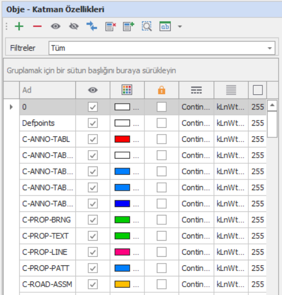This screenshot has height=295, width=282.
Task: Tick the lock checkbox for C-PROP-LINE
Action: click(162, 252)
